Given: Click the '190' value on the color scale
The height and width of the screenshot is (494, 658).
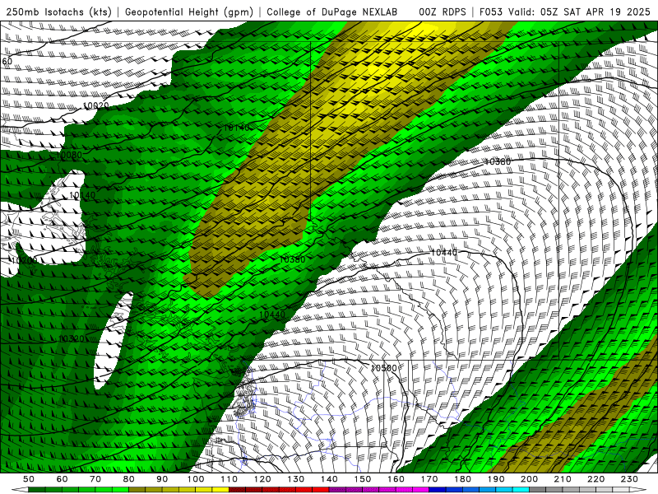Looking at the screenshot, I should (x=496, y=479).
